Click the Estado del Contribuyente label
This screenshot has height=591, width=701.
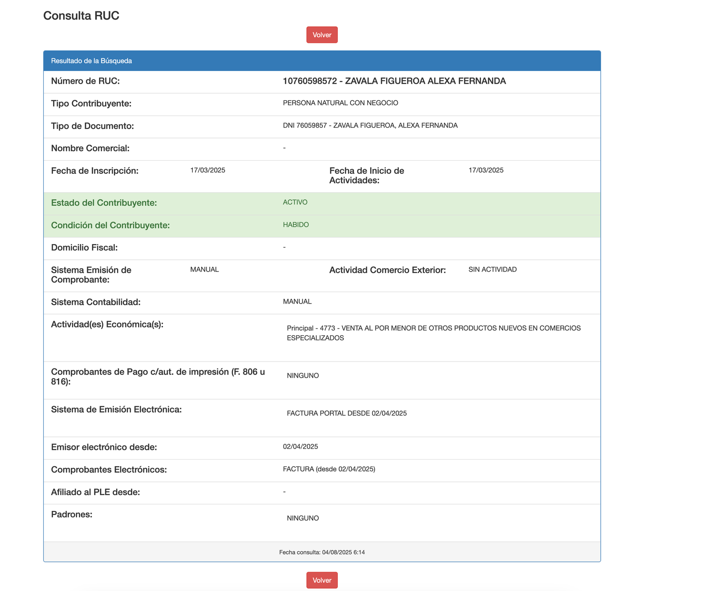(x=104, y=203)
